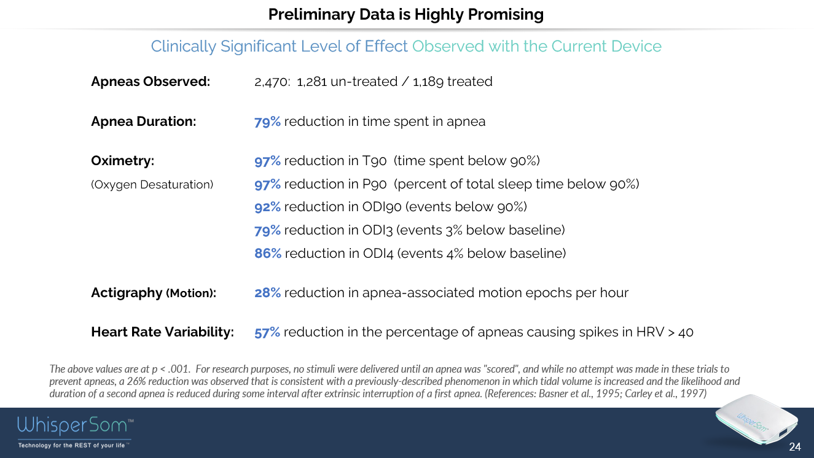Click the 28% motion epochs percentage
Screen dimensions: 814x458
[x=267, y=293]
